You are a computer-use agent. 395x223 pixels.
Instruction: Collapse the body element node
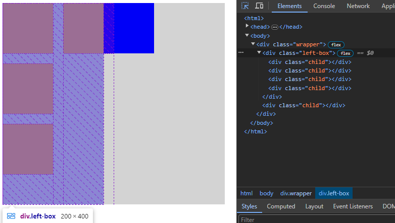coord(247,35)
